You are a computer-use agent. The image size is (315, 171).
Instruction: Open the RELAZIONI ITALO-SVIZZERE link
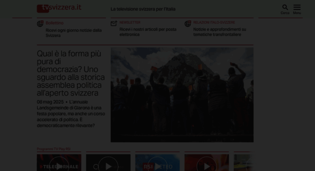pyautogui.click(x=214, y=22)
